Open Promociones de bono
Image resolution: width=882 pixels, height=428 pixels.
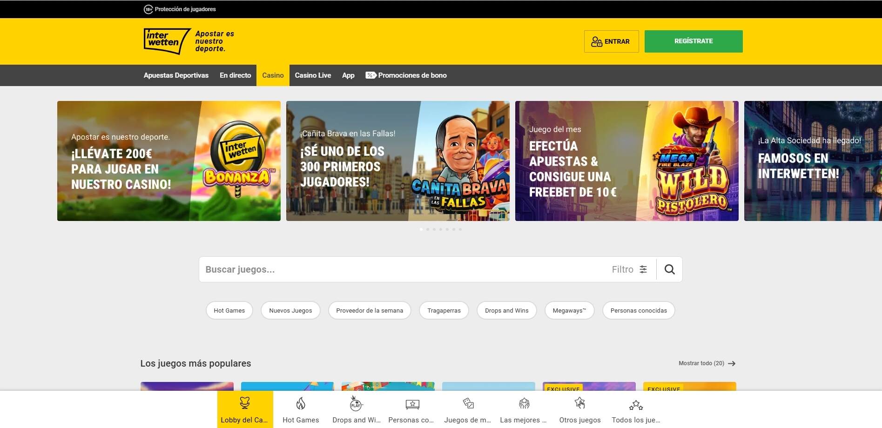coord(406,75)
